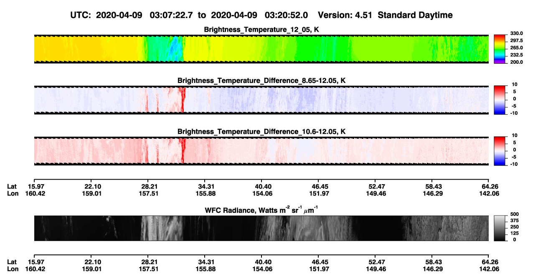The width and height of the screenshot is (543, 278).
Task: Click the rainbow colorbar for Brightness_Temperature_12_05
Action: pos(500,49)
